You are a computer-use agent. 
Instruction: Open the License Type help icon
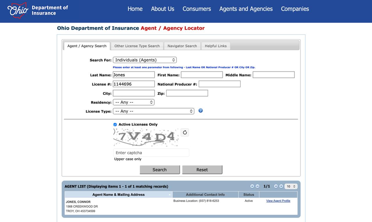click(x=201, y=111)
